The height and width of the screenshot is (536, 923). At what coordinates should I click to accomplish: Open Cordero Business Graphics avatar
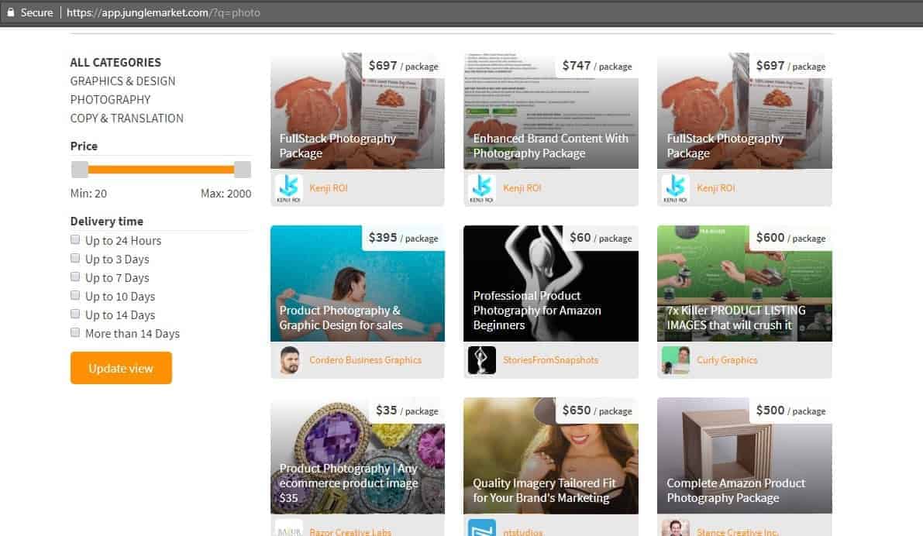pyautogui.click(x=288, y=360)
